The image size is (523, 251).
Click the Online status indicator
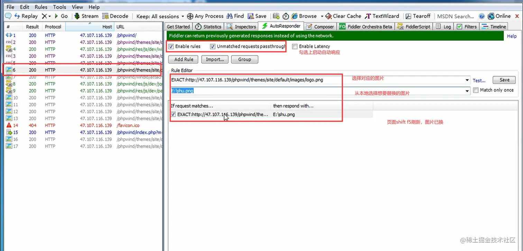coord(499,16)
